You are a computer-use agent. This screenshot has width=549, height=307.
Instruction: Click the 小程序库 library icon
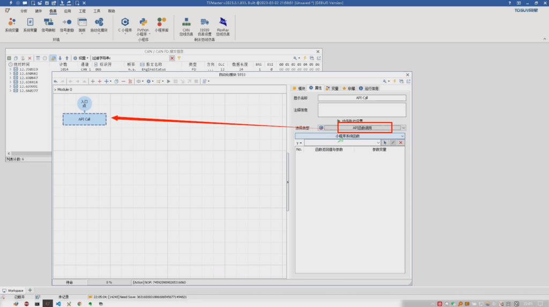tap(161, 22)
